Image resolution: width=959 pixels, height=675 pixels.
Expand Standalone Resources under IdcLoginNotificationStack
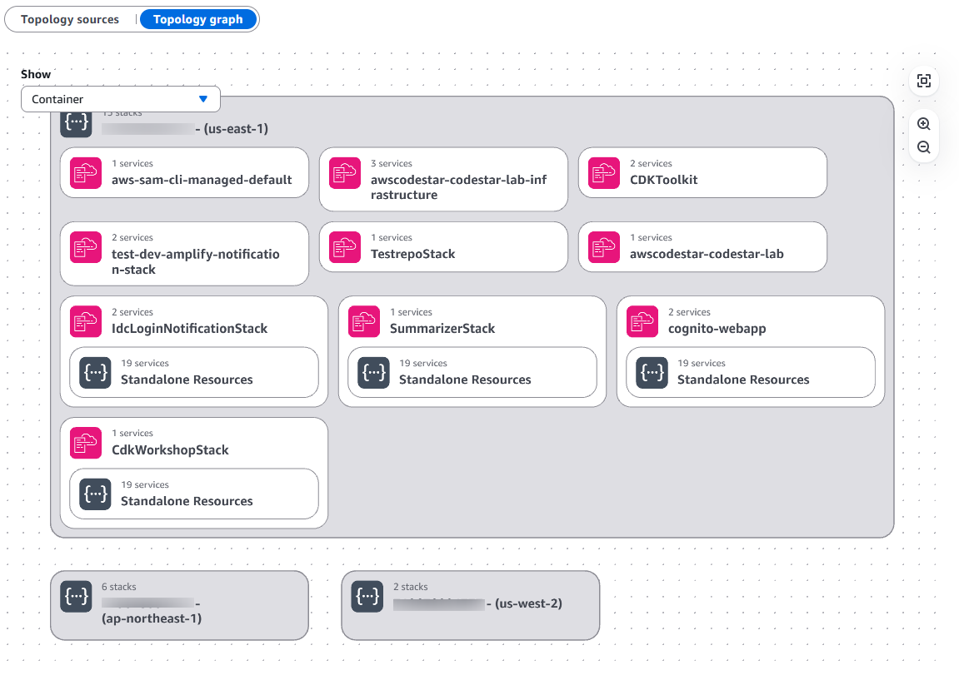point(193,373)
